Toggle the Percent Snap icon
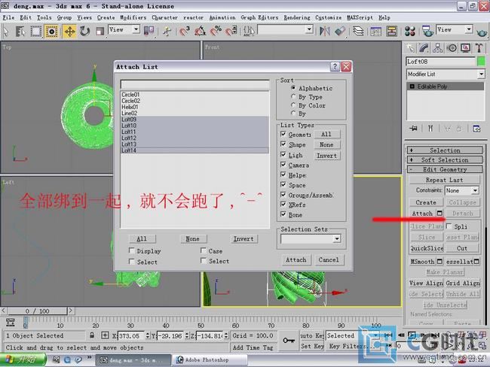The height and width of the screenshot is (367, 490). point(216,31)
